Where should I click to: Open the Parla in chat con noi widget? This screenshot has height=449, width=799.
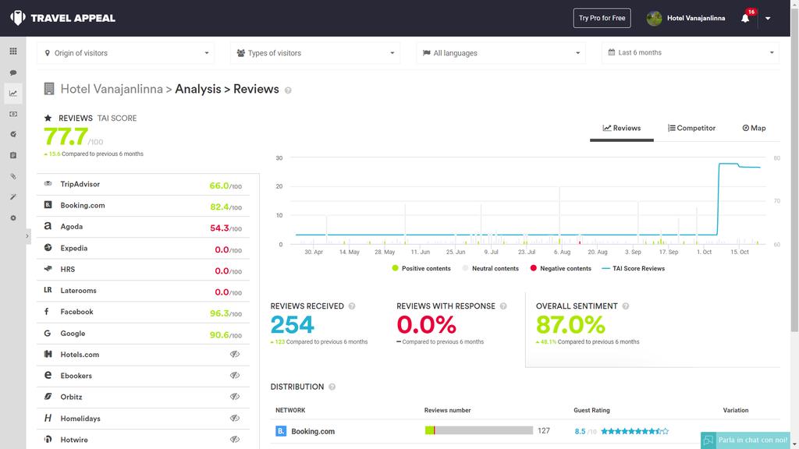pos(745,440)
